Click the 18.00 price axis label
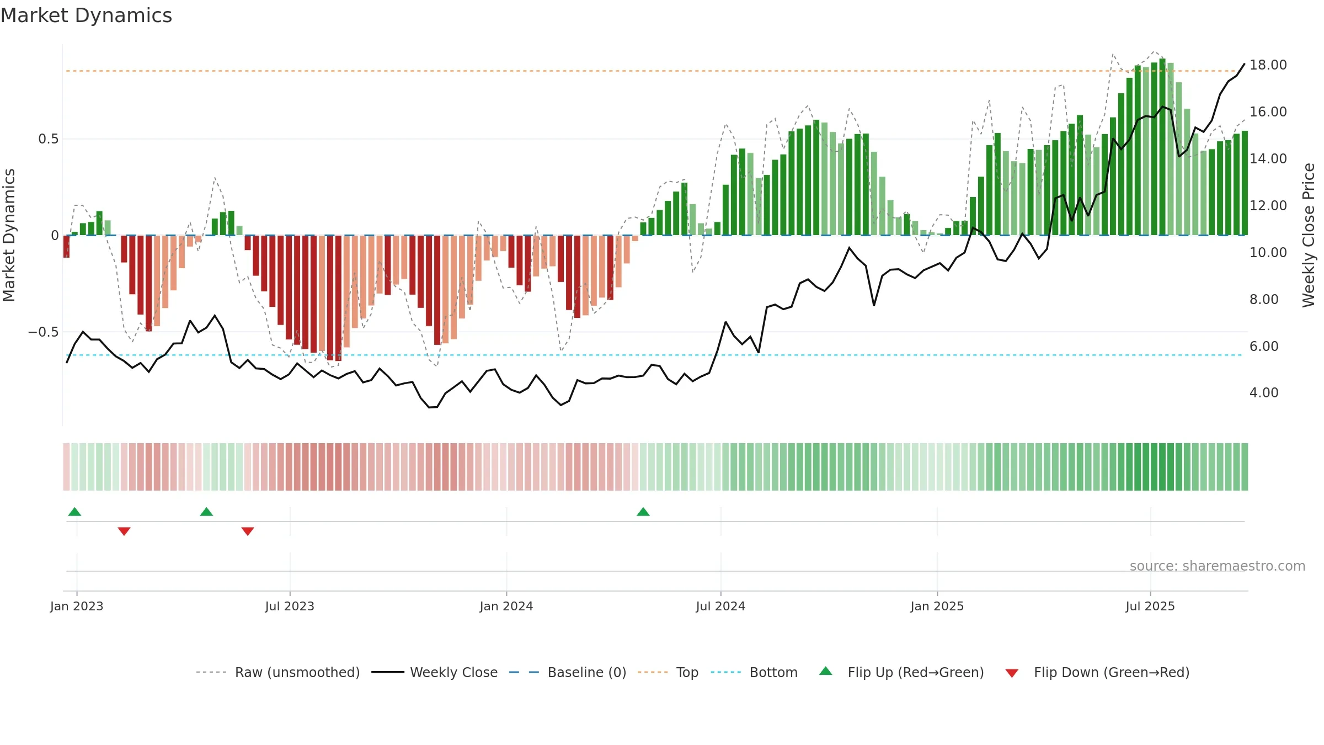This screenshot has height=745, width=1324. pos(1268,65)
